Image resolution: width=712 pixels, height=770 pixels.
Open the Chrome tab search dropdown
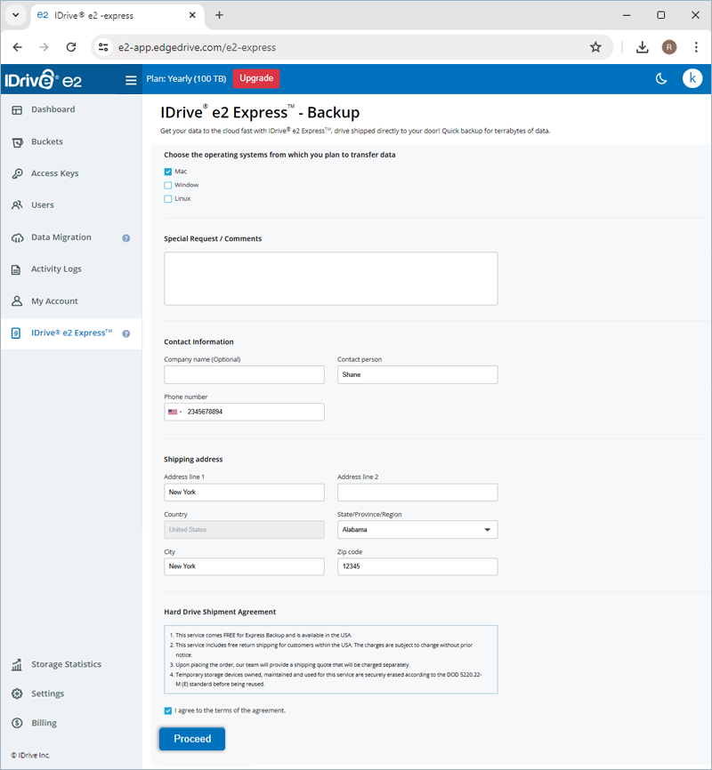click(x=16, y=15)
